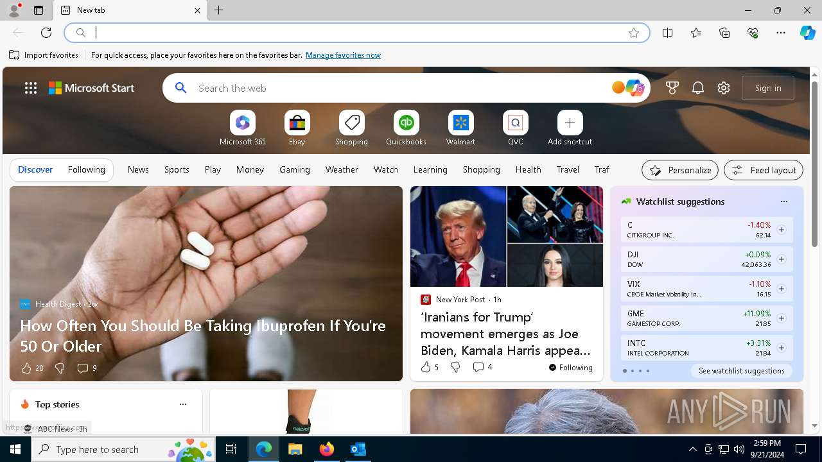Open Firefox from taskbar
822x462 pixels.
click(x=326, y=449)
